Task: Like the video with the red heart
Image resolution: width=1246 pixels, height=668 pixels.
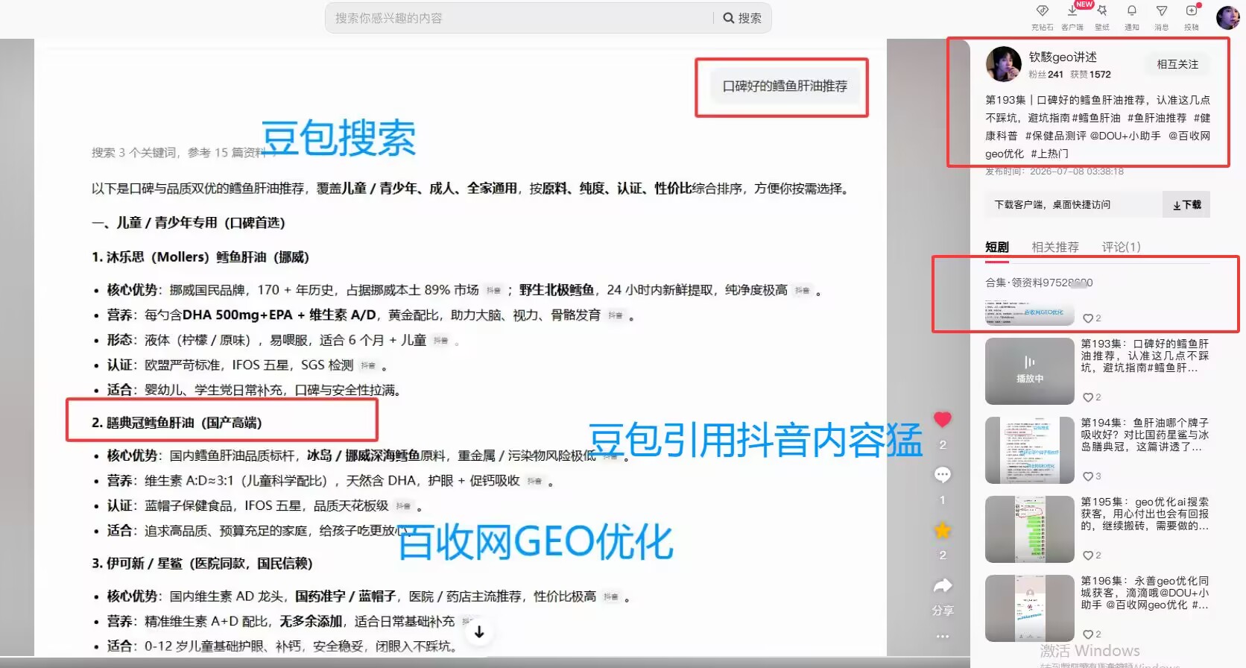Action: pos(943,420)
